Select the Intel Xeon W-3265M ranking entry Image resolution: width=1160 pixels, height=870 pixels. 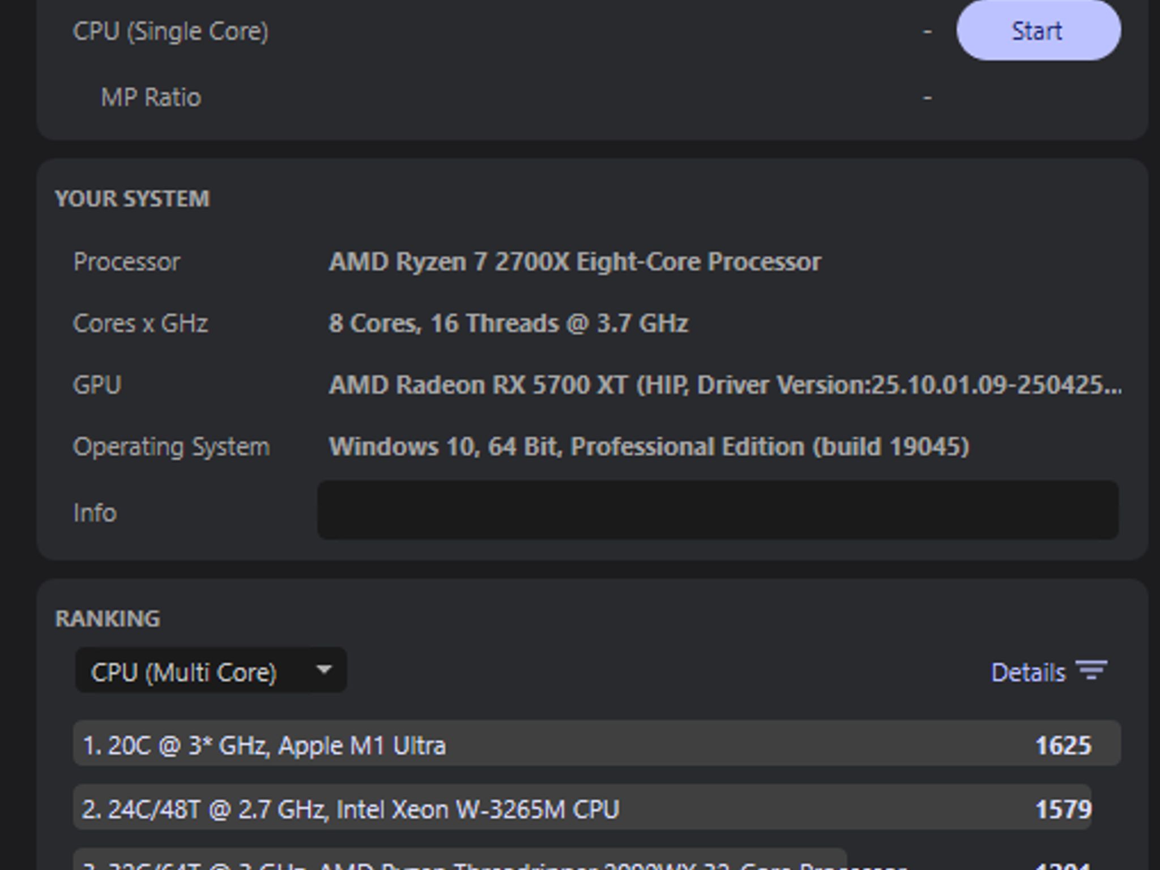point(582,808)
